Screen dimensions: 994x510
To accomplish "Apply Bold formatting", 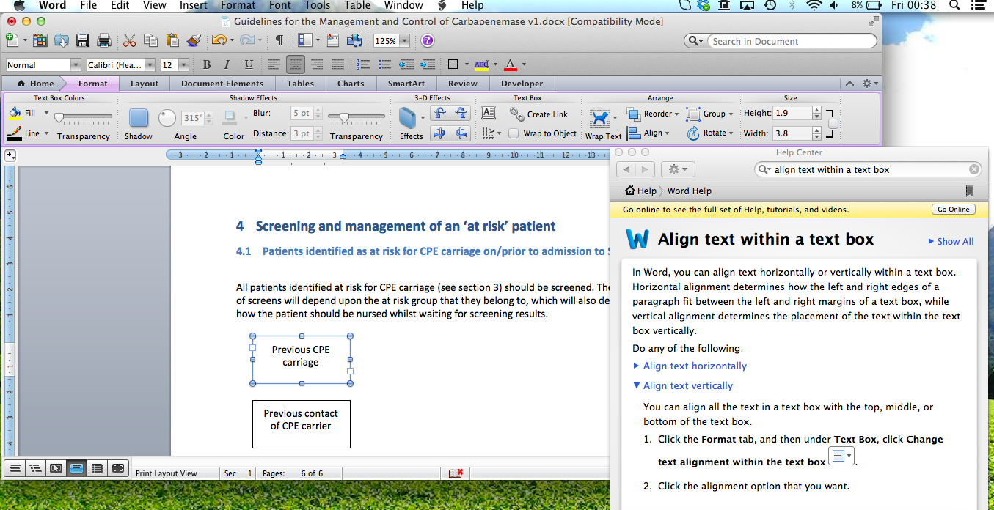I will [206, 64].
